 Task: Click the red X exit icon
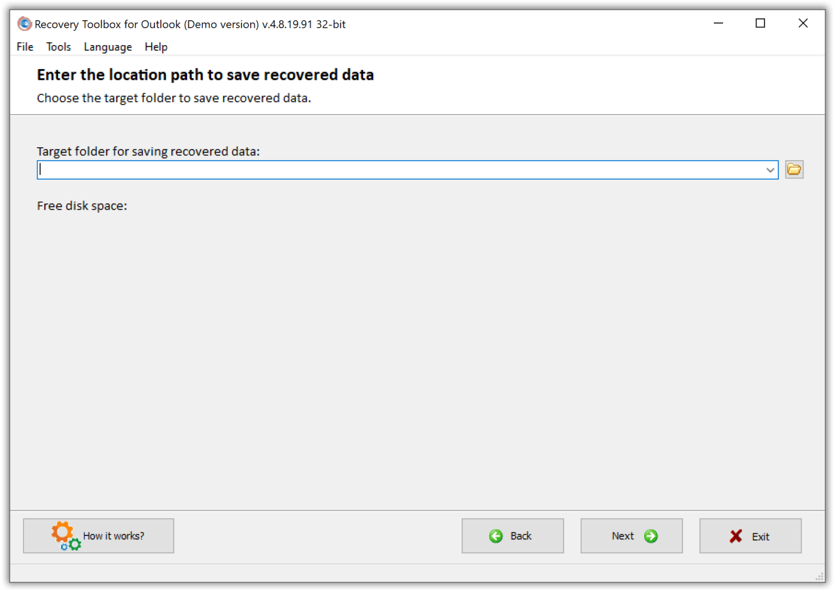coord(735,536)
